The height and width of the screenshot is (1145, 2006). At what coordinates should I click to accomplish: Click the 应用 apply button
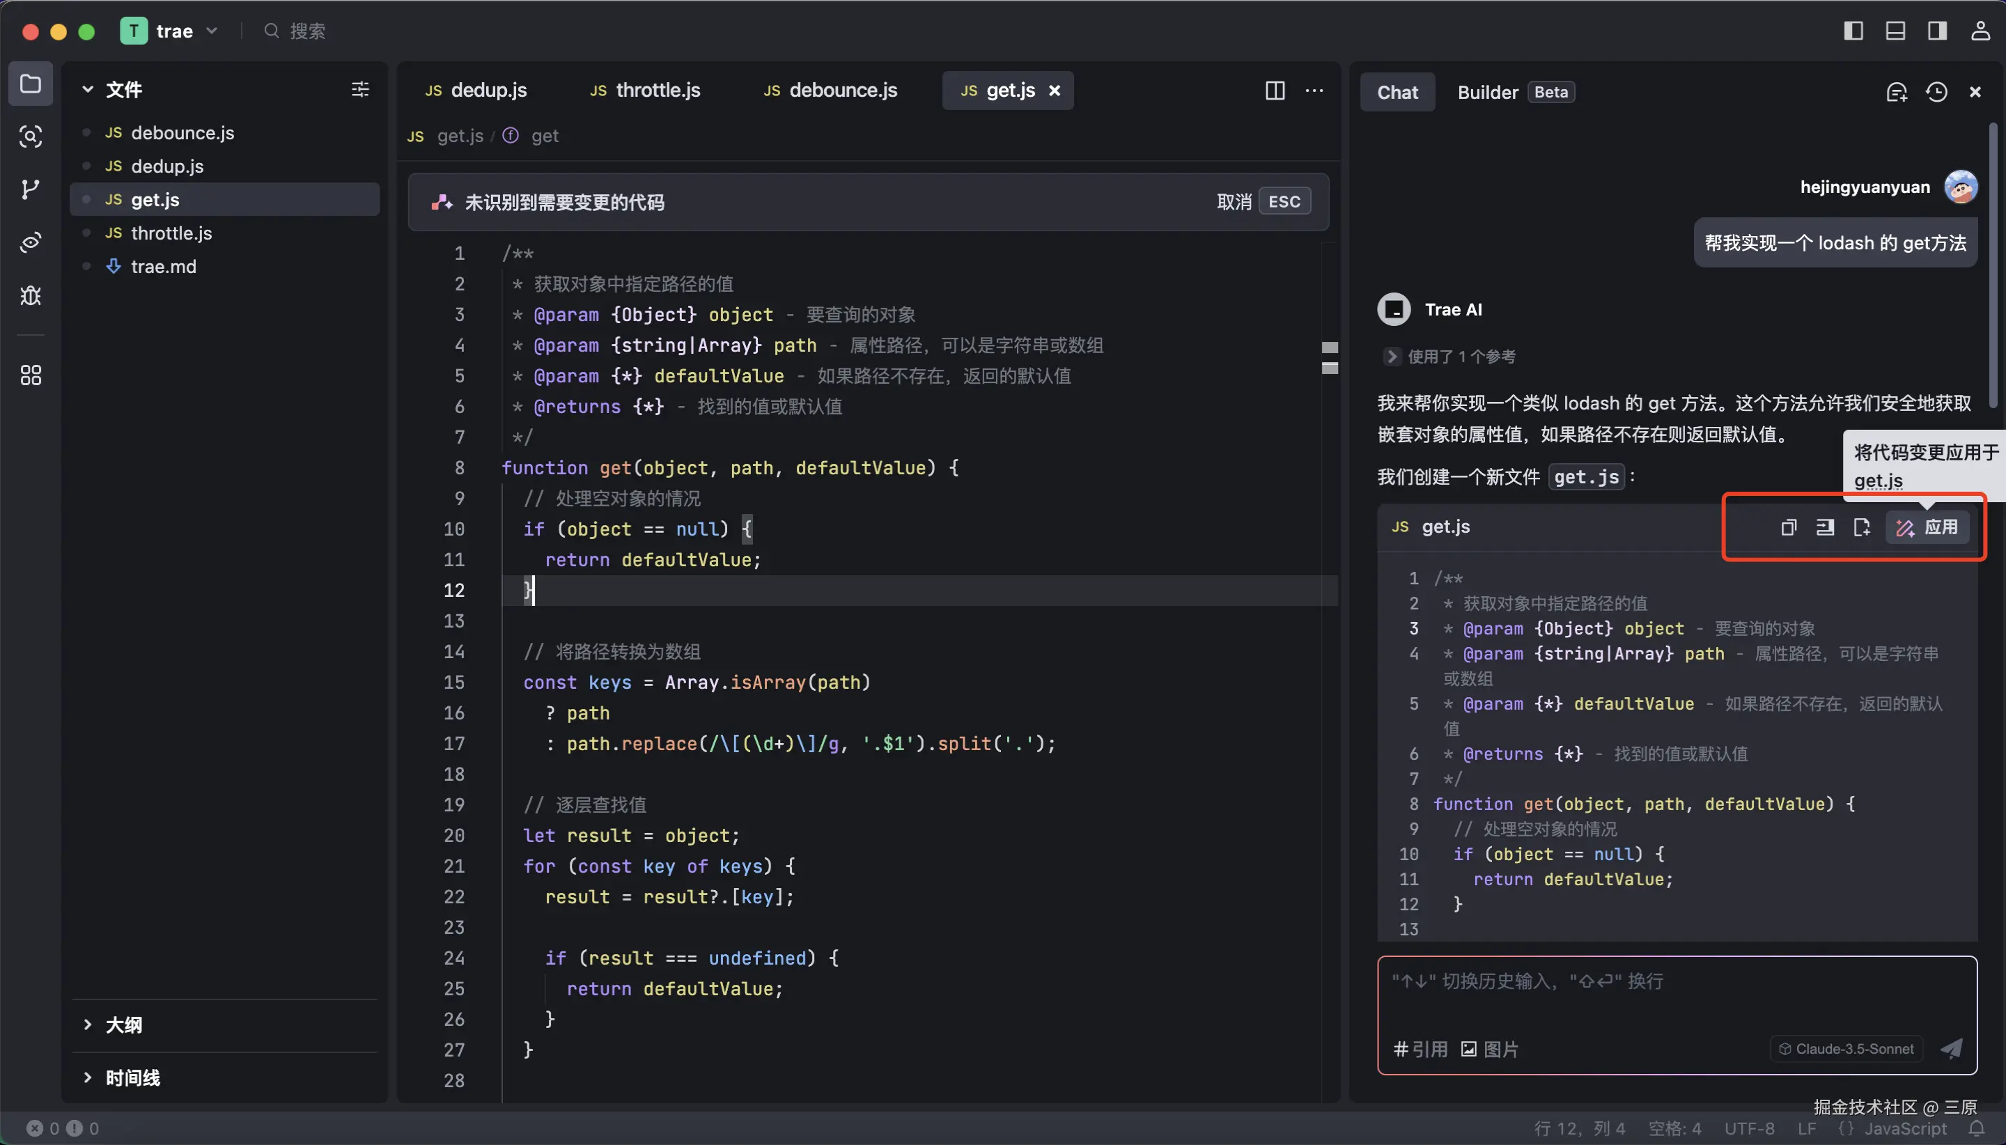pyautogui.click(x=1927, y=527)
